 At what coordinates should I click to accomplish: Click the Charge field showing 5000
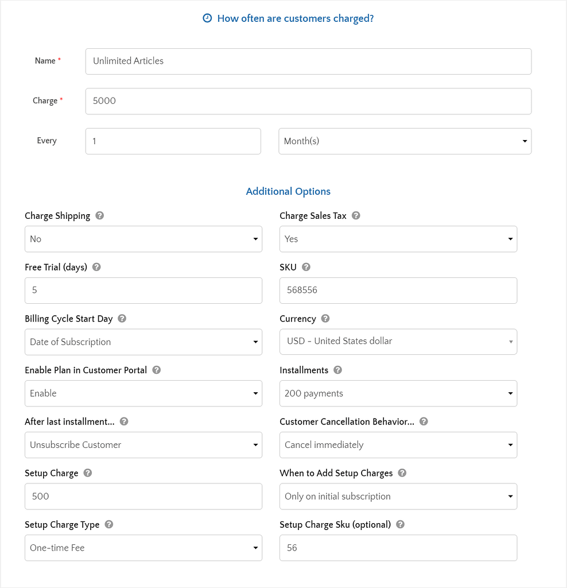click(308, 101)
